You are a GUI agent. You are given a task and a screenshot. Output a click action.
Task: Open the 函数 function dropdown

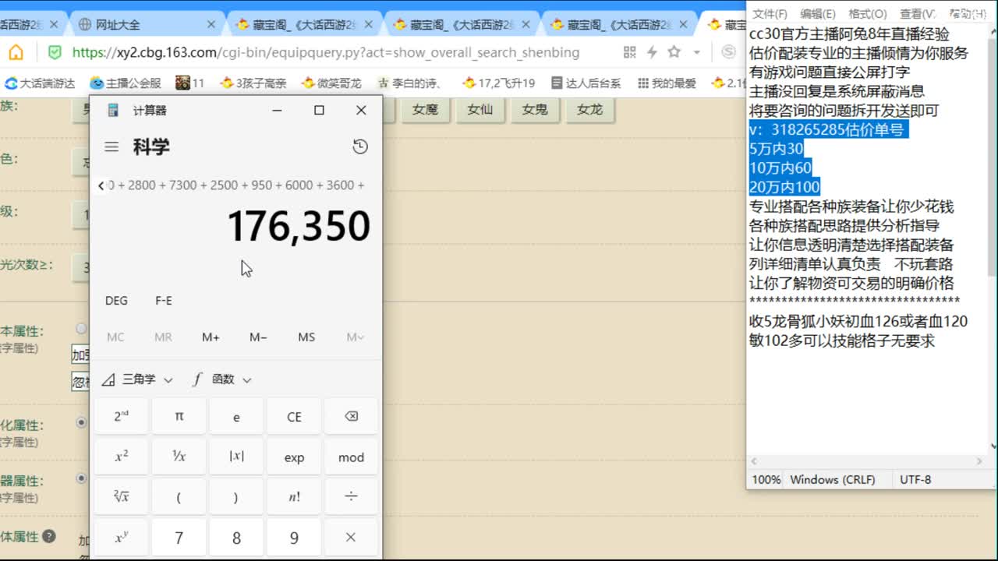[x=221, y=379]
